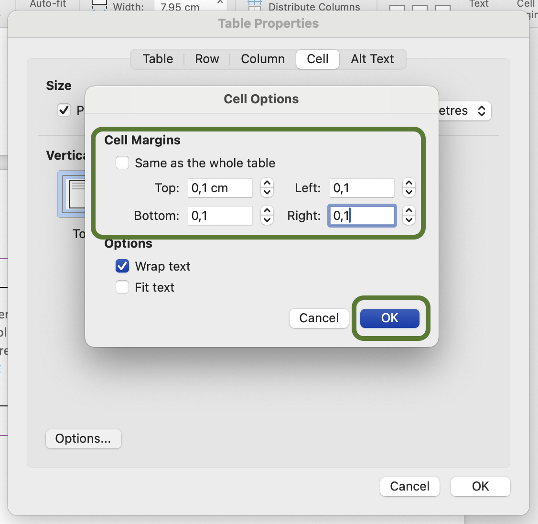The height and width of the screenshot is (524, 538).
Task: Click the Right margin input field
Action: [362, 216]
